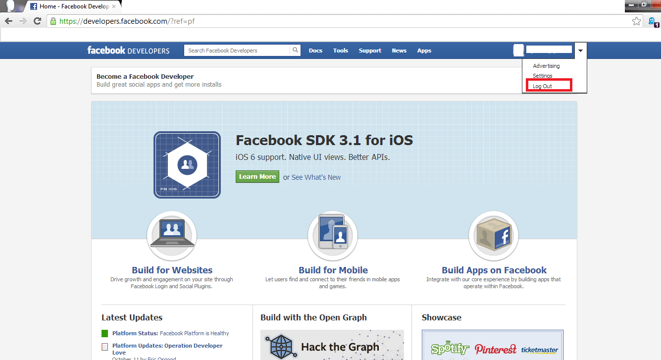Click the green Learn More button
This screenshot has width=661, height=360.
tap(257, 177)
